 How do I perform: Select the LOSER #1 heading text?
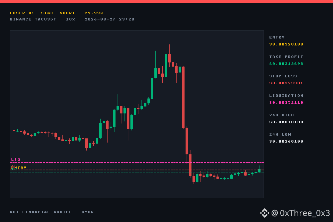22,13
